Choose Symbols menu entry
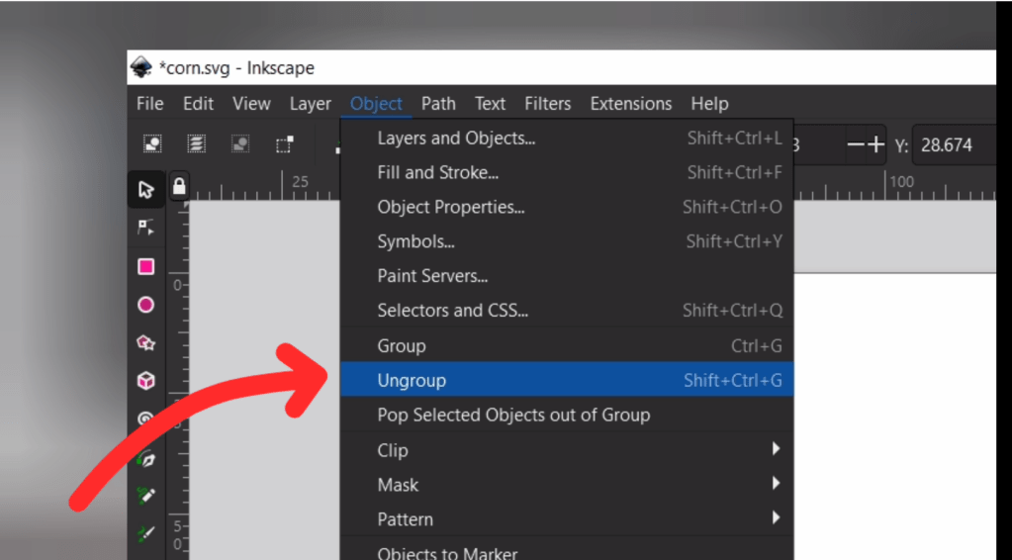Viewport: 1012px width, 560px height. pyautogui.click(x=567, y=241)
